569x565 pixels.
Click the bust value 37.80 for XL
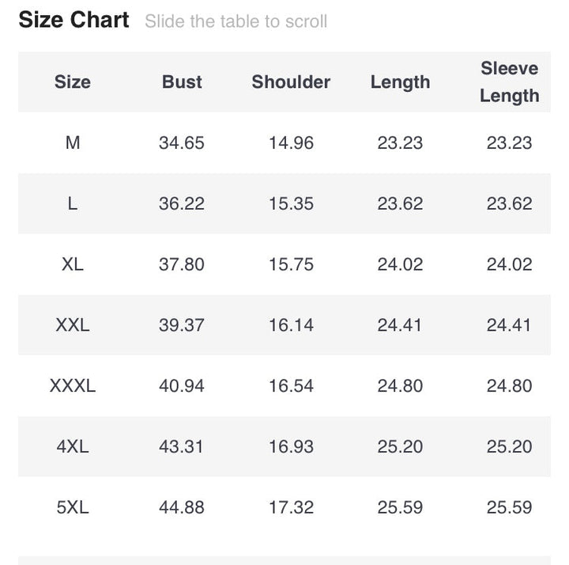182,264
